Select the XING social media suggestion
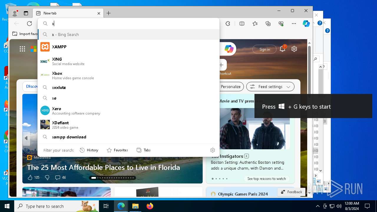Image resolution: width=377 pixels, height=212 pixels. 129,61
